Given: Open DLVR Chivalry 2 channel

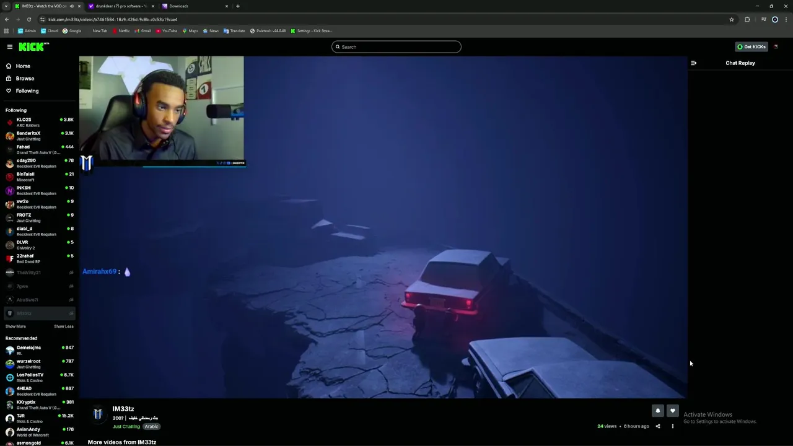Looking at the screenshot, I should (40, 245).
